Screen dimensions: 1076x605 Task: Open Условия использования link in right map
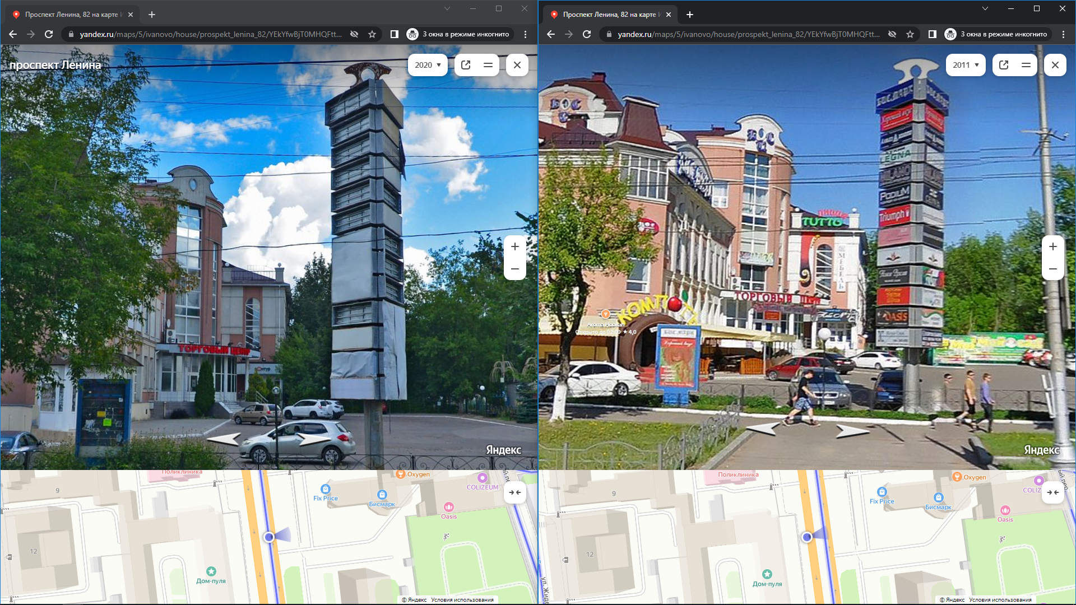coord(1000,600)
